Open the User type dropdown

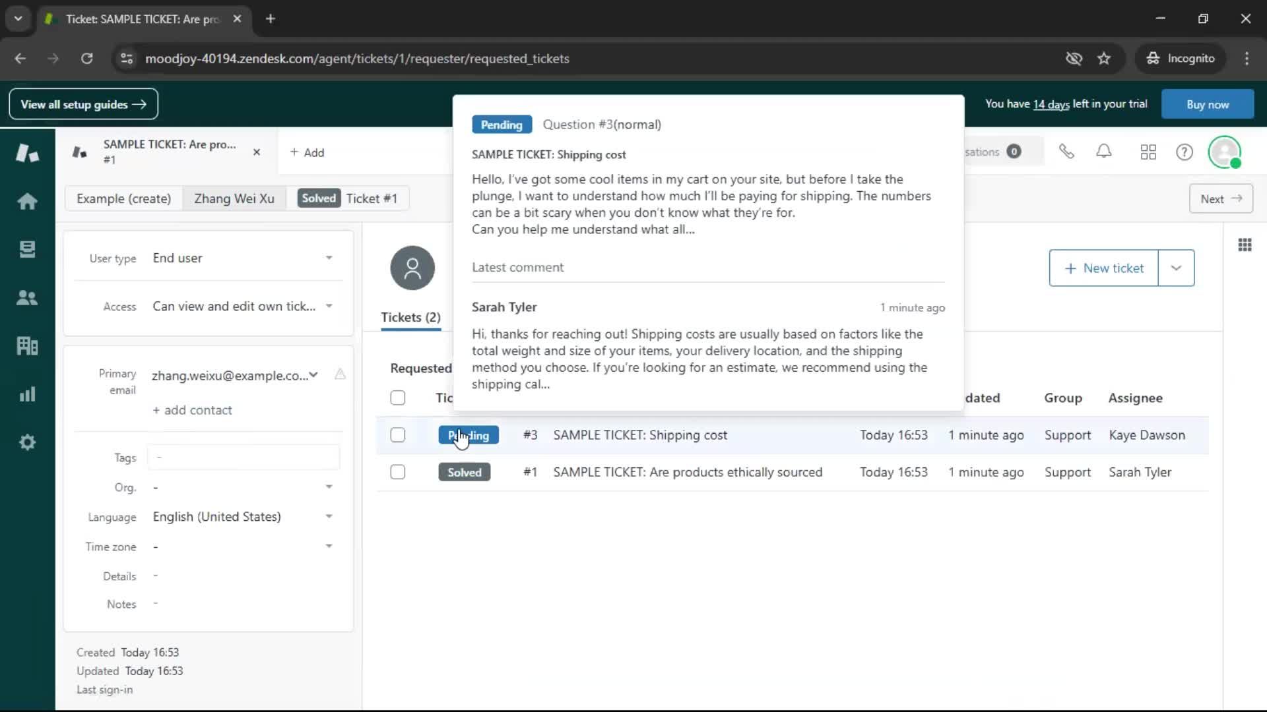click(x=243, y=258)
